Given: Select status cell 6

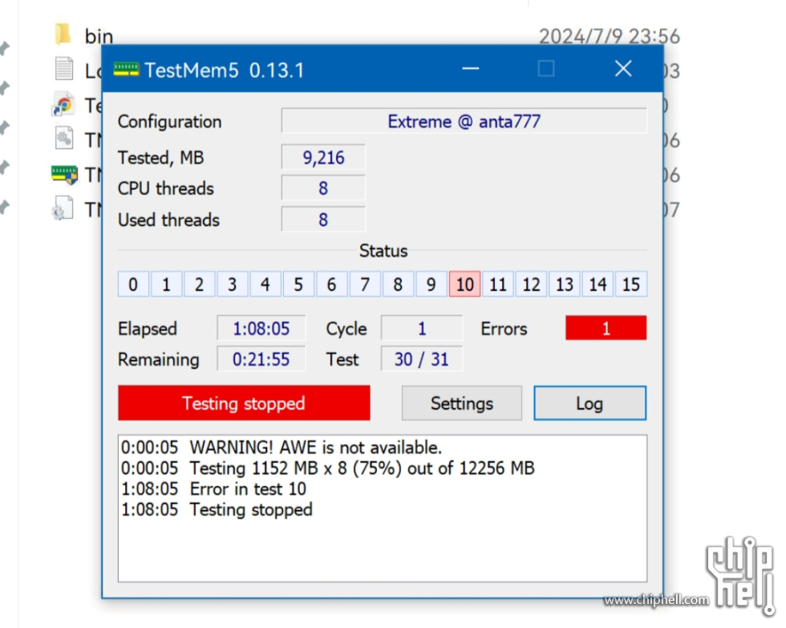Looking at the screenshot, I should coord(332,284).
